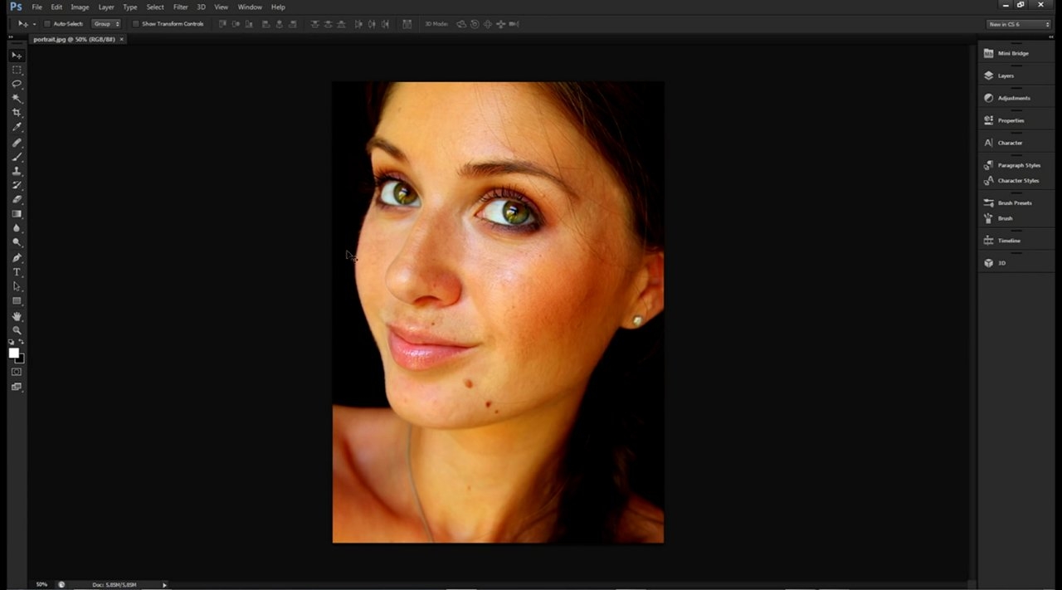Enable Show Transform Controls checkbox

point(136,24)
